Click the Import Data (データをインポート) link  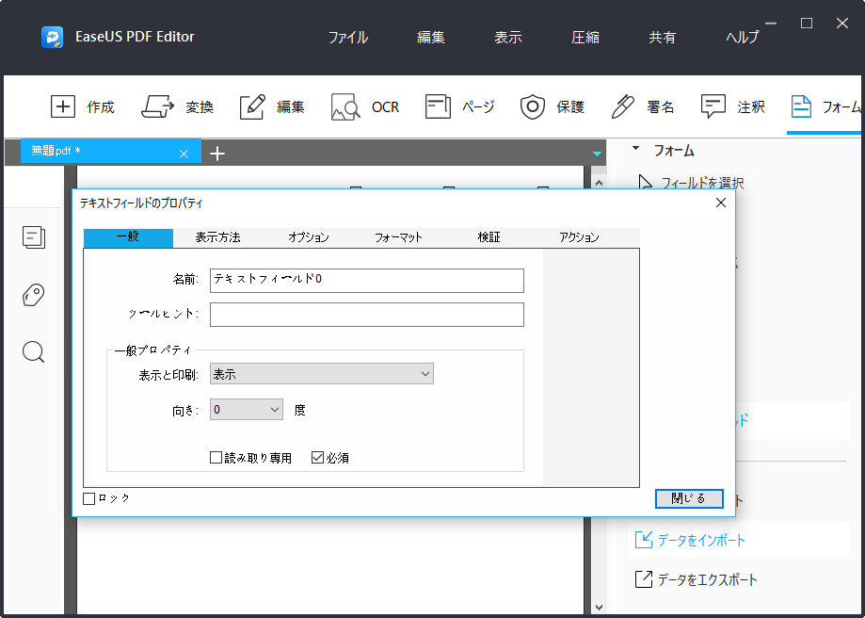[701, 540]
